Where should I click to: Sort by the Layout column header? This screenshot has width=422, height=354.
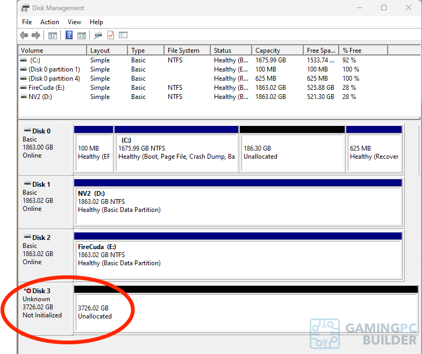pos(107,51)
